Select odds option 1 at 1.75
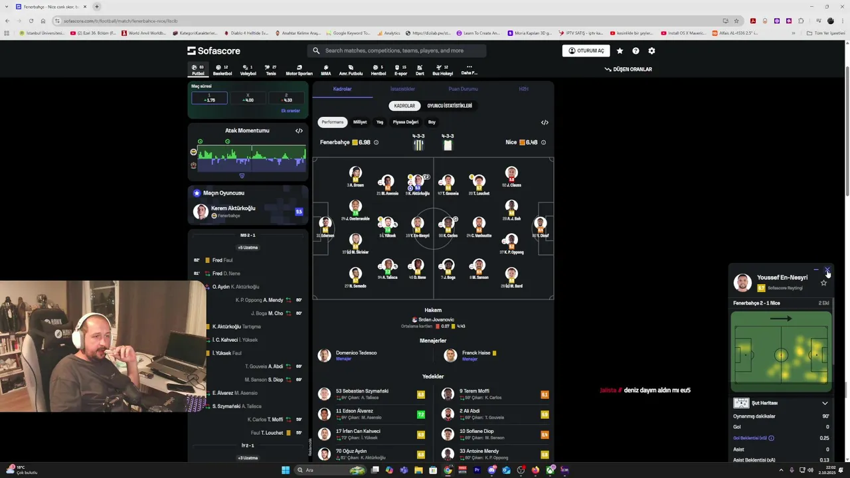Viewport: 850px width, 478px height. [209, 98]
